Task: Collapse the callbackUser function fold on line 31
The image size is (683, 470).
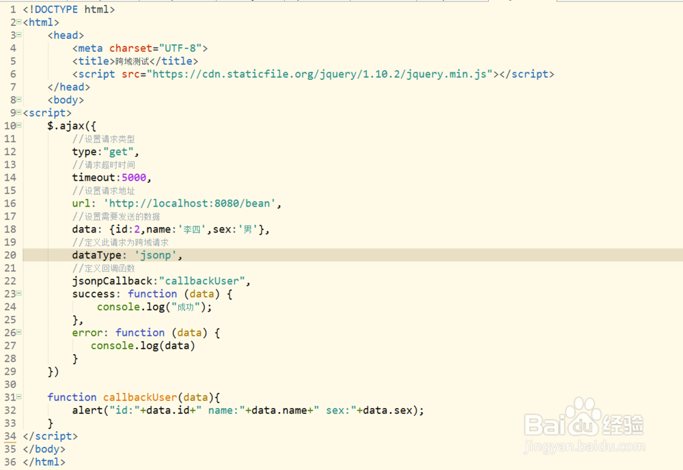Action: [18, 396]
